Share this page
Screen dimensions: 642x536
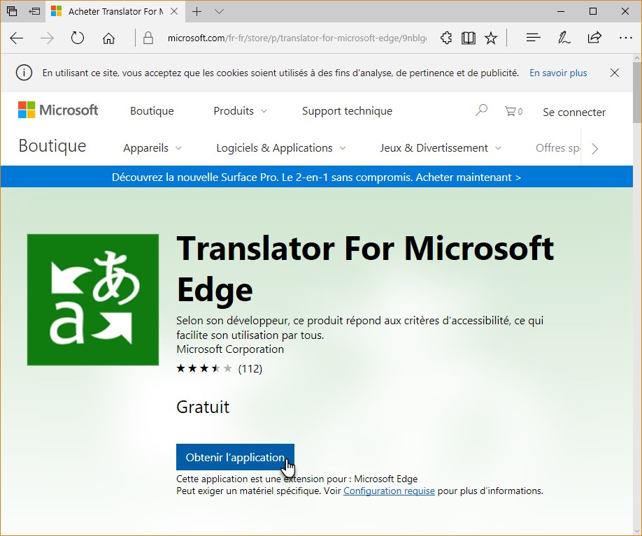tap(594, 38)
